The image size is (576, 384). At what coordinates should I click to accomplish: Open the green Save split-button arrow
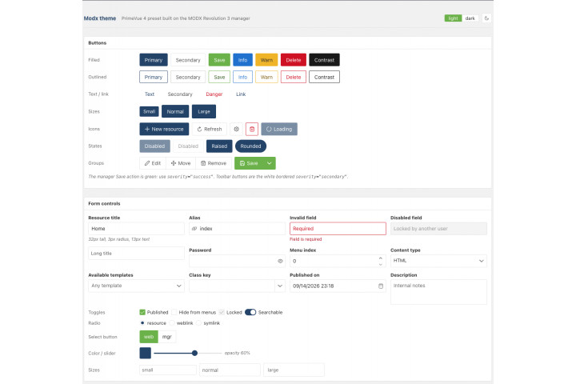[270, 163]
